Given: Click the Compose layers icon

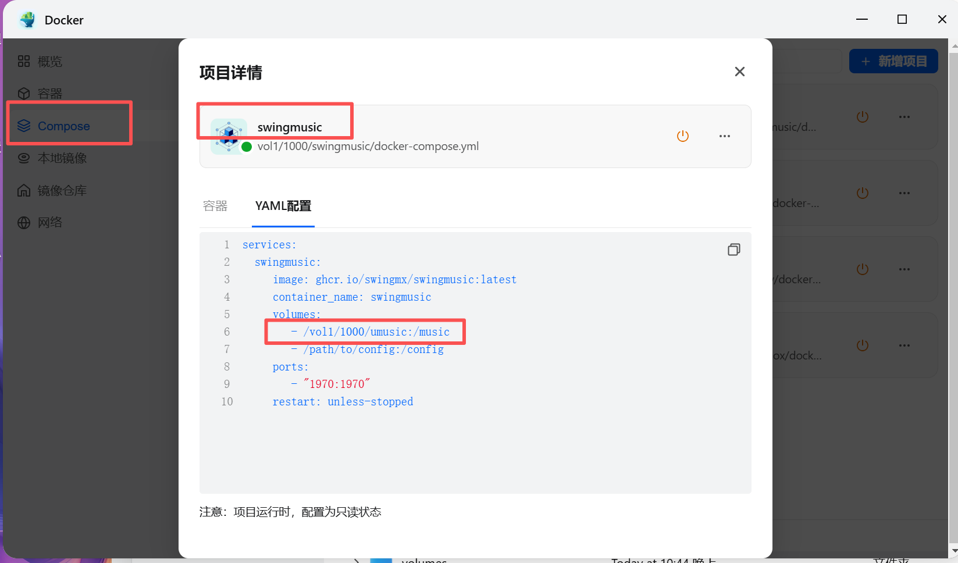Looking at the screenshot, I should tap(24, 126).
